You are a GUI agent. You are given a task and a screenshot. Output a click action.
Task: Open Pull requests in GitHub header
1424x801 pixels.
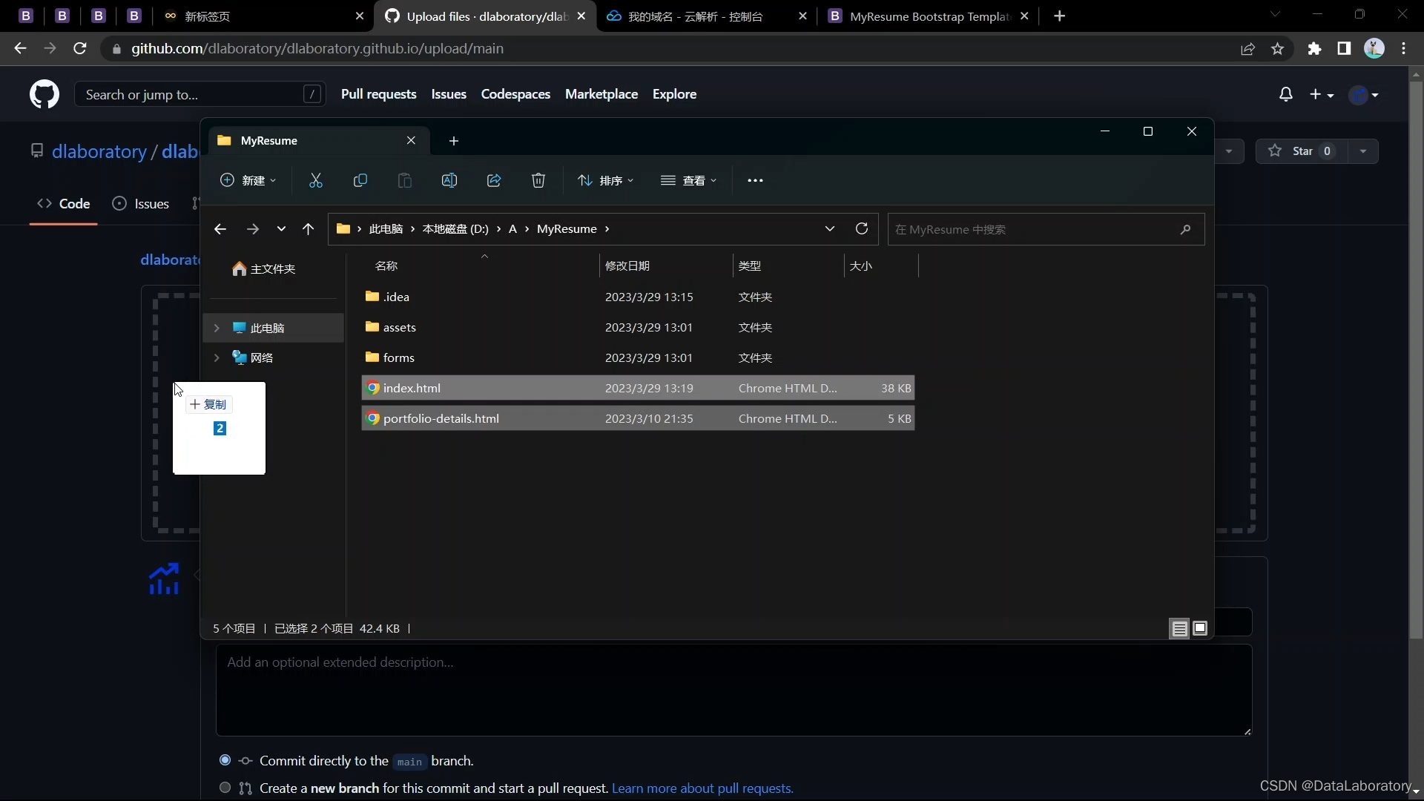point(378,94)
